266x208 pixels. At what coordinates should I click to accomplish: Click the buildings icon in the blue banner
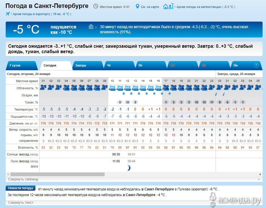91,27
